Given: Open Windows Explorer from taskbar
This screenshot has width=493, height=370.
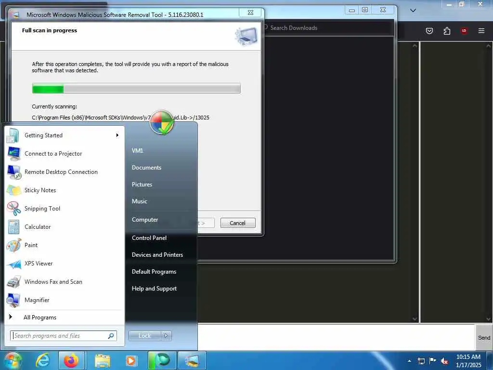Looking at the screenshot, I should pyautogui.click(x=103, y=360).
